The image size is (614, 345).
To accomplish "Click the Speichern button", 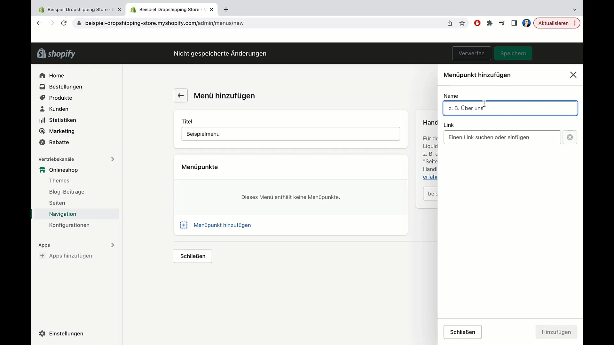I will (x=513, y=53).
